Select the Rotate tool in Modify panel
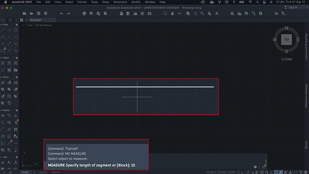Viewport: 309px width, 174px height. (3, 123)
